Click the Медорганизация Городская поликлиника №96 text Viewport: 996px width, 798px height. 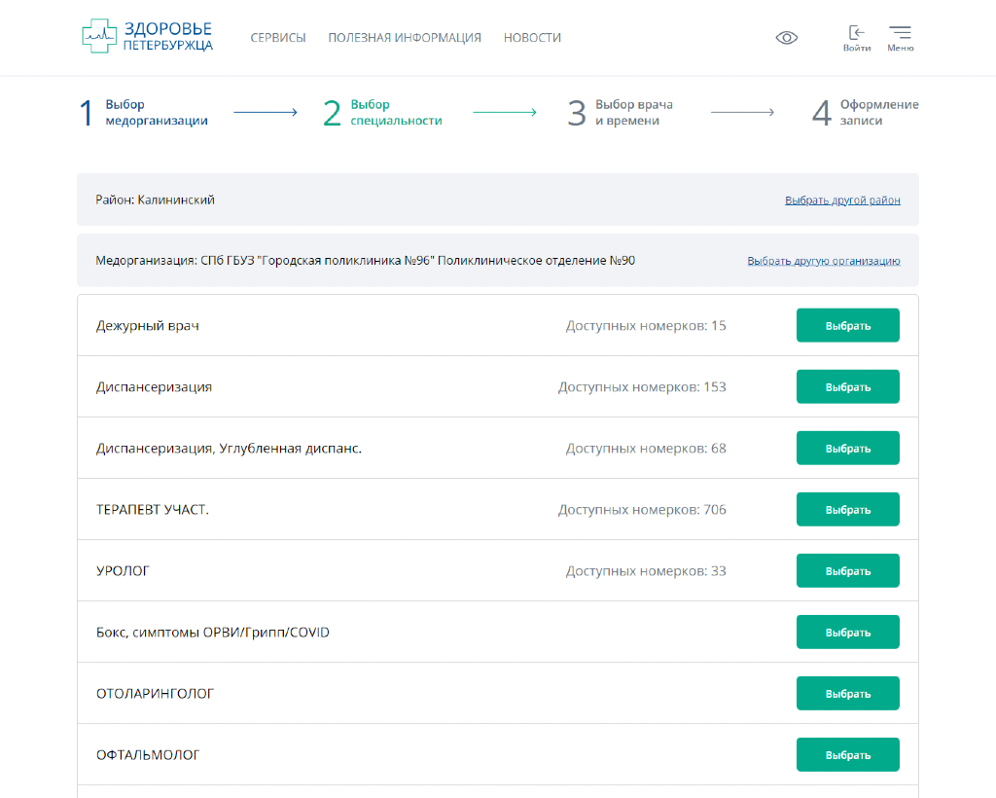click(x=366, y=261)
